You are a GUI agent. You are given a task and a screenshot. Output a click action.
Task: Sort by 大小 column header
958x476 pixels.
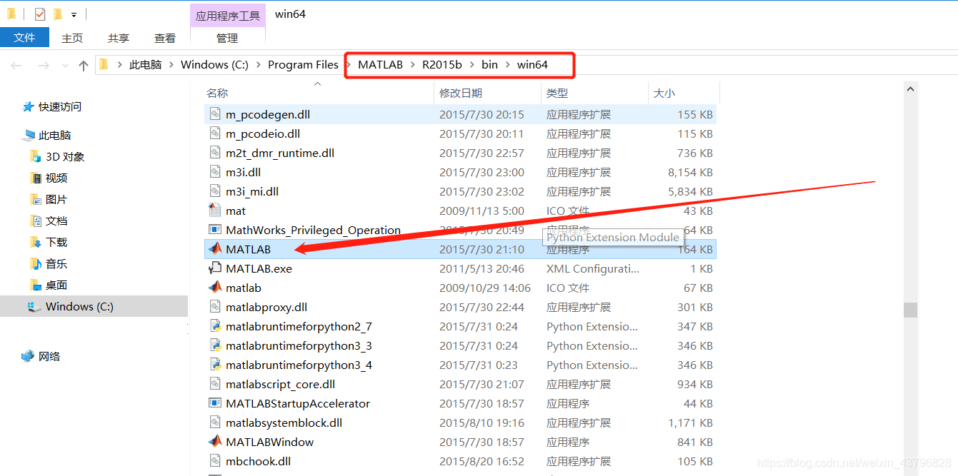coord(684,93)
